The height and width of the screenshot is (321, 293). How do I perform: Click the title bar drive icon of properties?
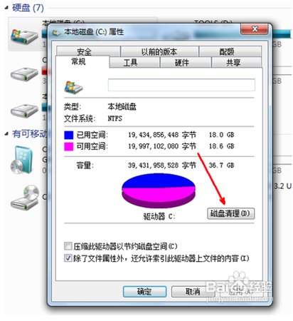[x=56, y=32]
